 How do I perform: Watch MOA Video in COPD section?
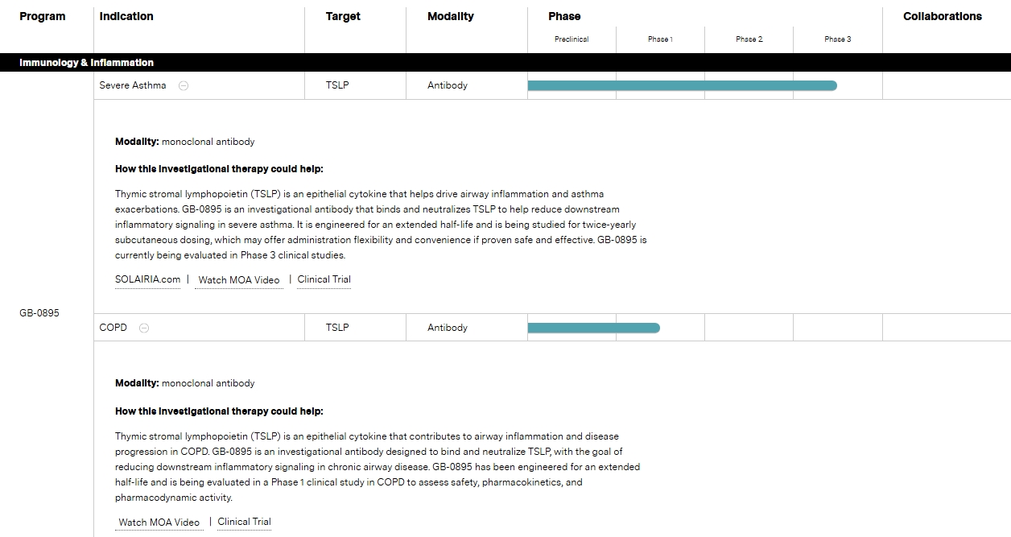[x=159, y=522]
